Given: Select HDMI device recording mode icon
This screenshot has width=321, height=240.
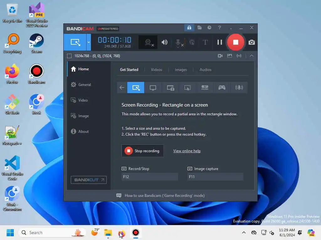Looking at the screenshot, I should (x=204, y=87).
